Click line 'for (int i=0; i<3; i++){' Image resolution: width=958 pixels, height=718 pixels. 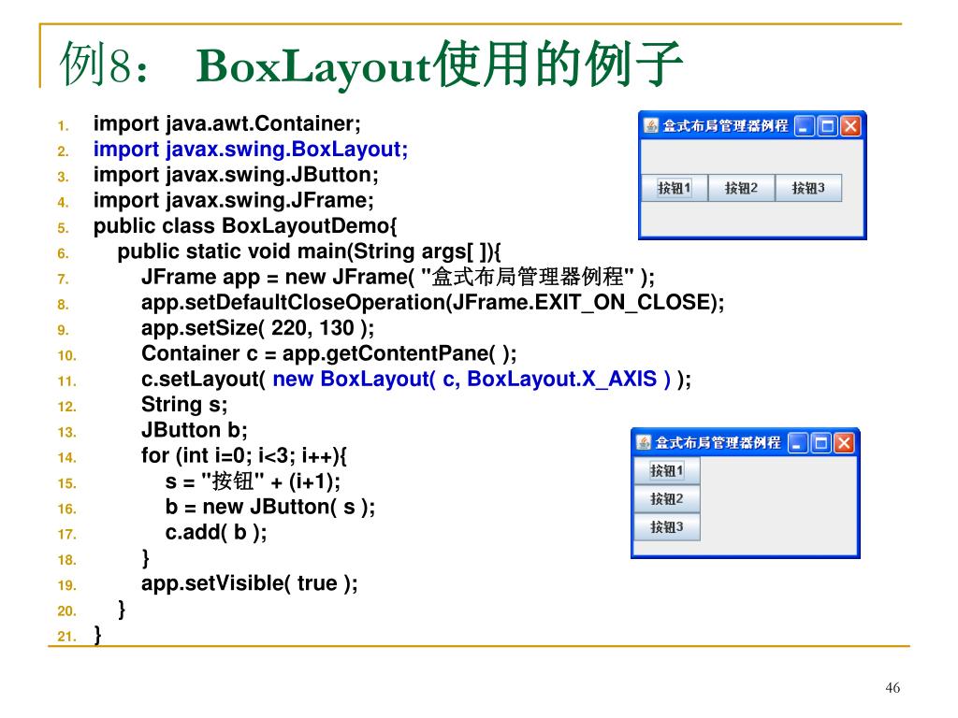(244, 456)
